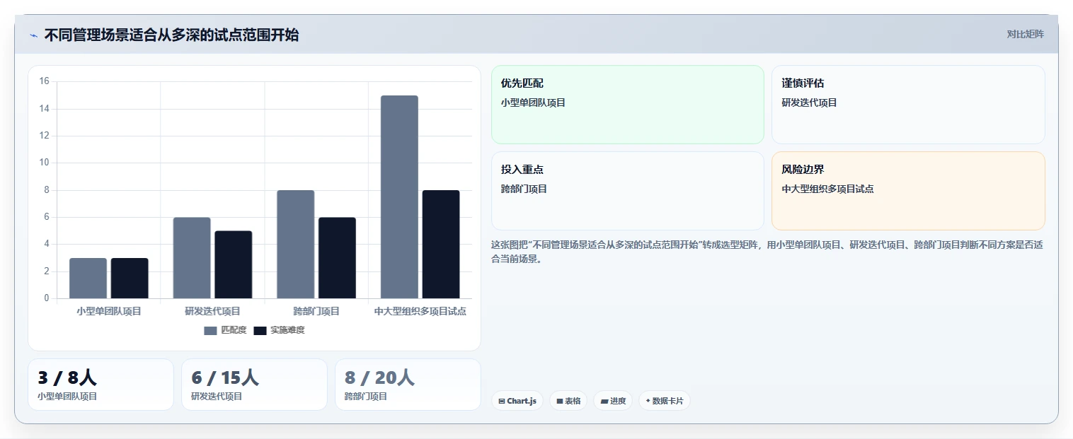Screen dimensions: 1073x439
Task: Click the 实施难度 bar for 中大型组织多项目试点
Action: point(441,245)
